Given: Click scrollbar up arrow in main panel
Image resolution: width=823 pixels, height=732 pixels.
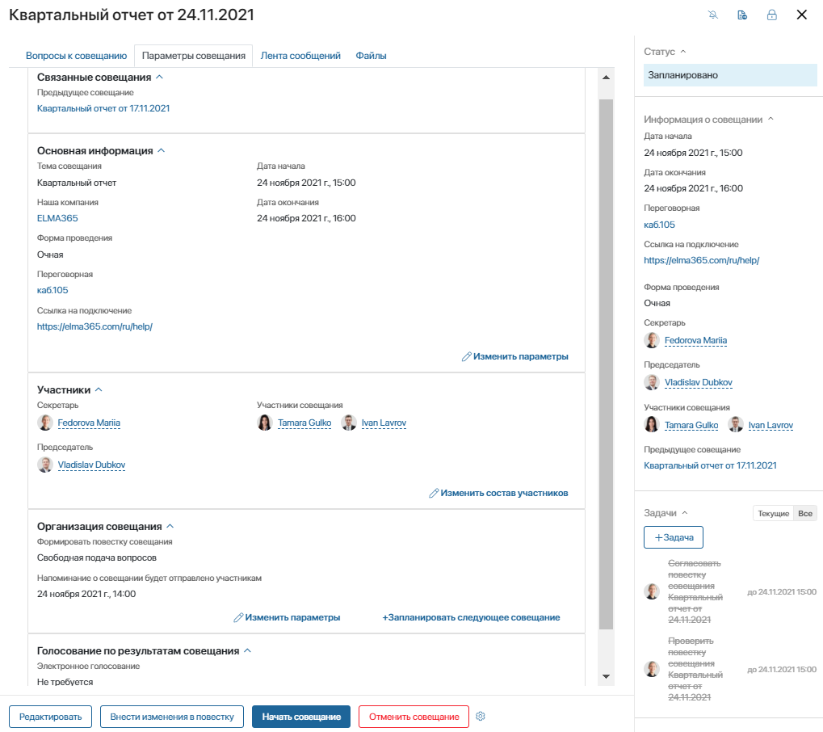Looking at the screenshot, I should (x=607, y=78).
